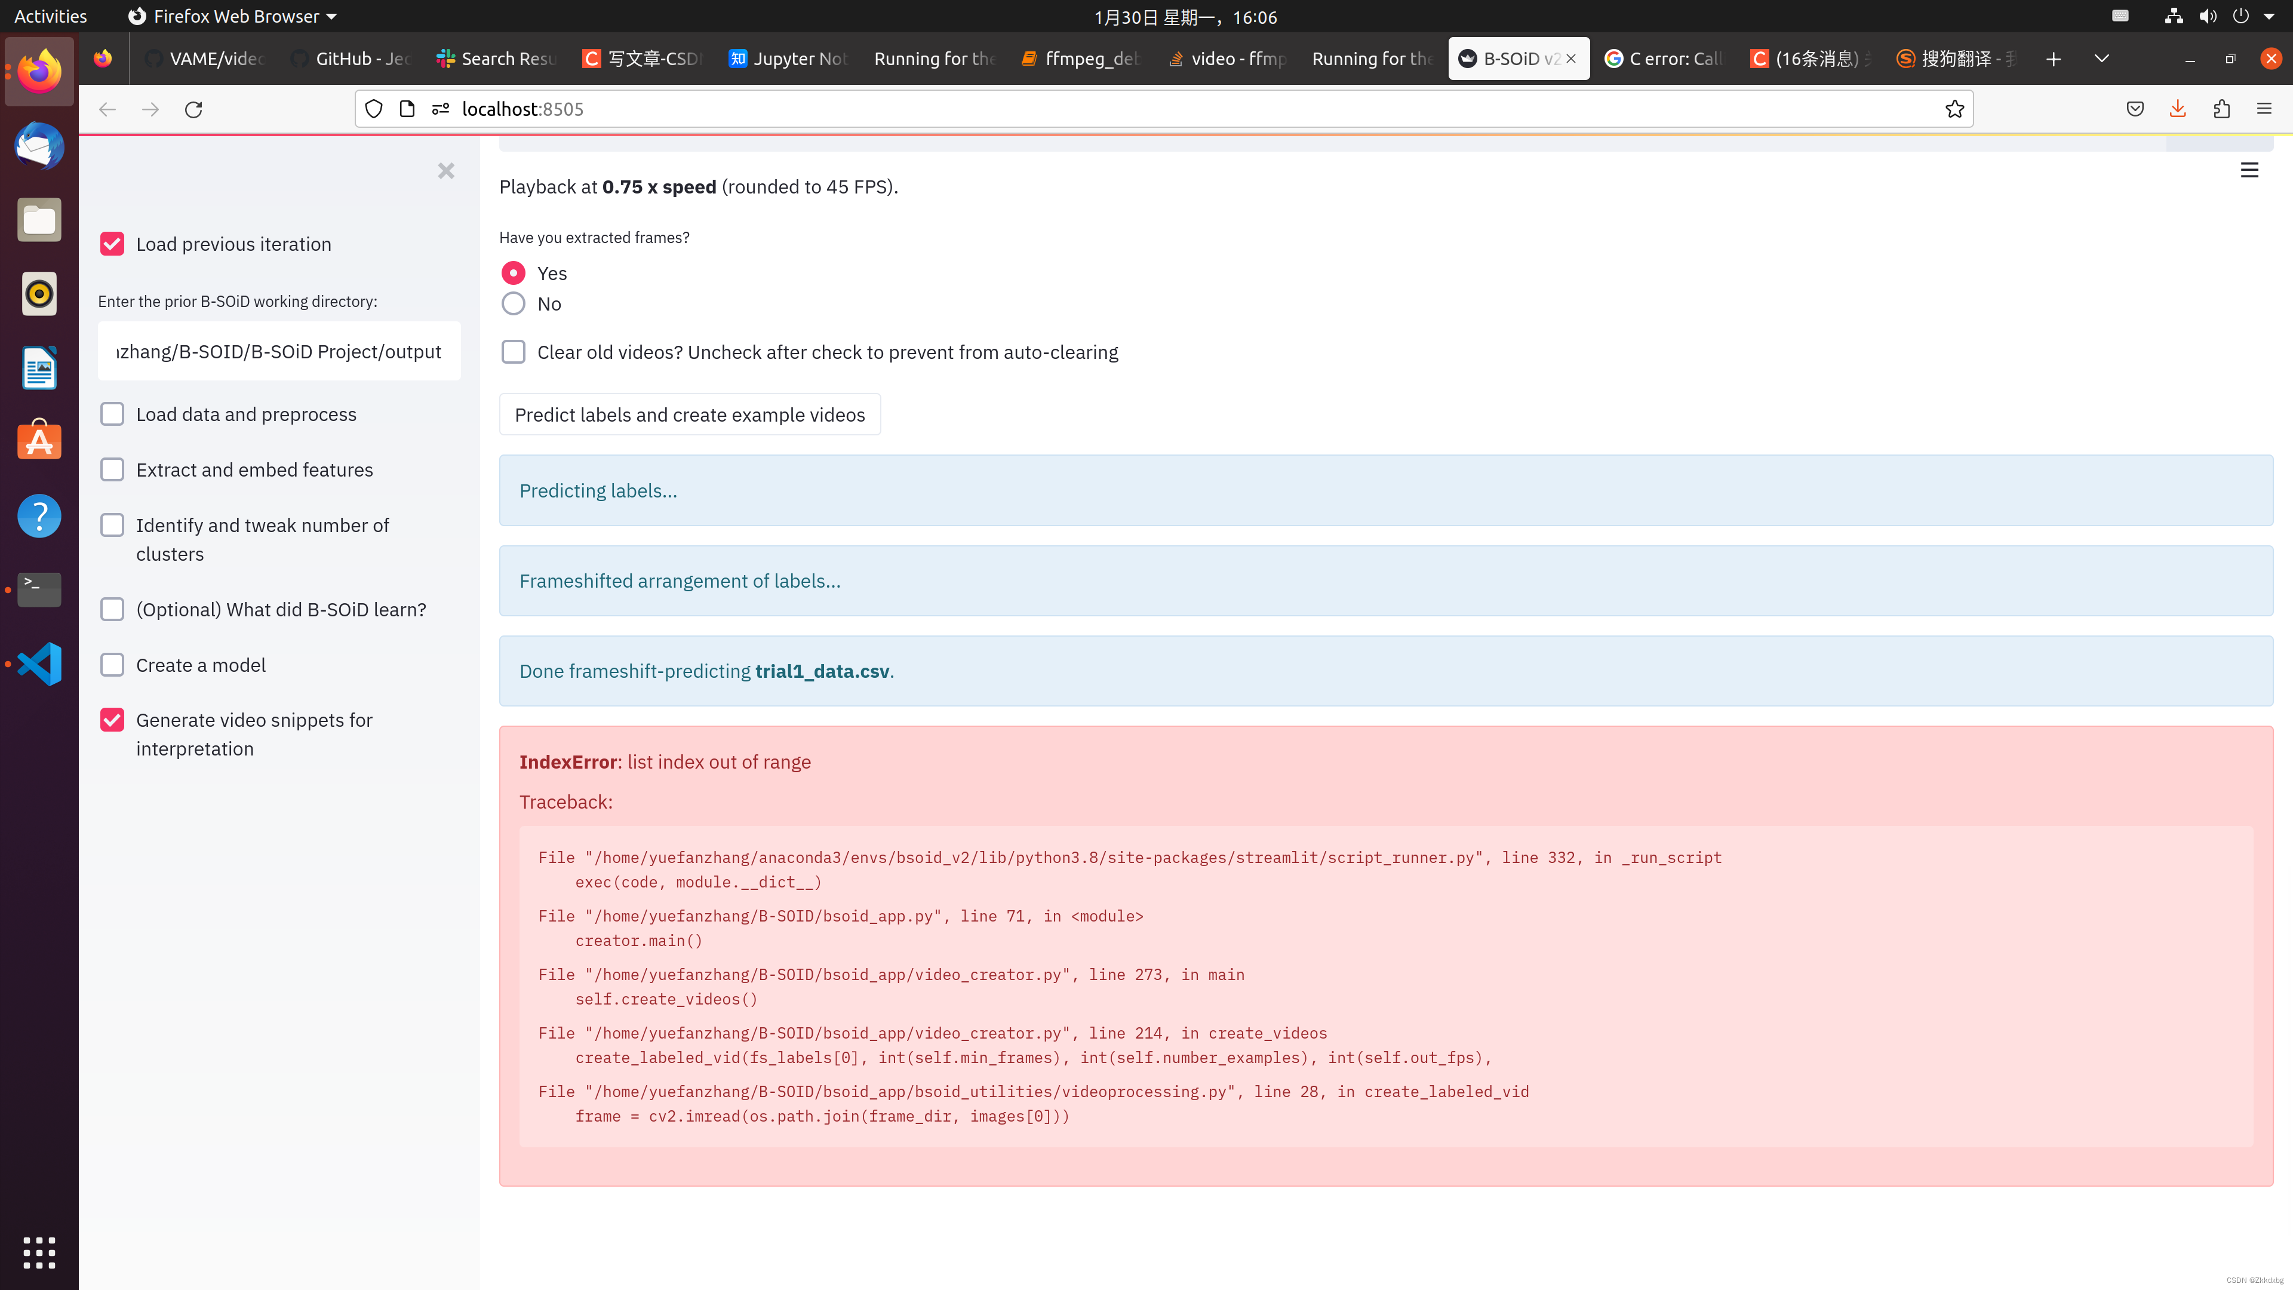The image size is (2293, 1290).
Task: Uncheck Load previous iteration
Action: click(112, 243)
